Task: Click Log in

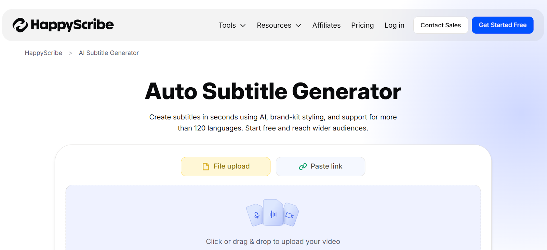Action: (394, 25)
